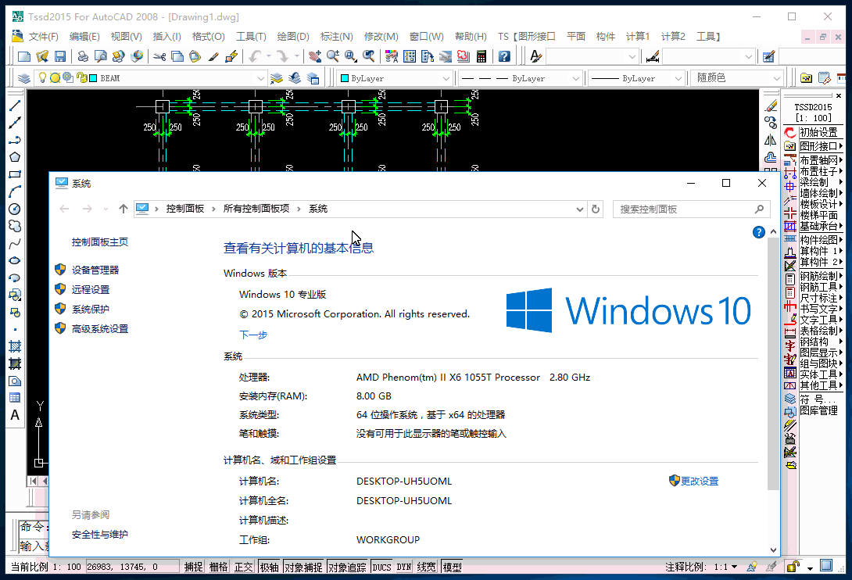Open the 注释比例 1:1 dropdown
The height and width of the screenshot is (580, 852).
click(x=735, y=567)
